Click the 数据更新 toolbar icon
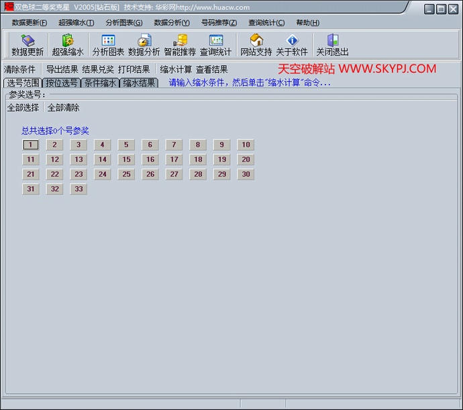This screenshot has width=463, height=410. (28, 45)
